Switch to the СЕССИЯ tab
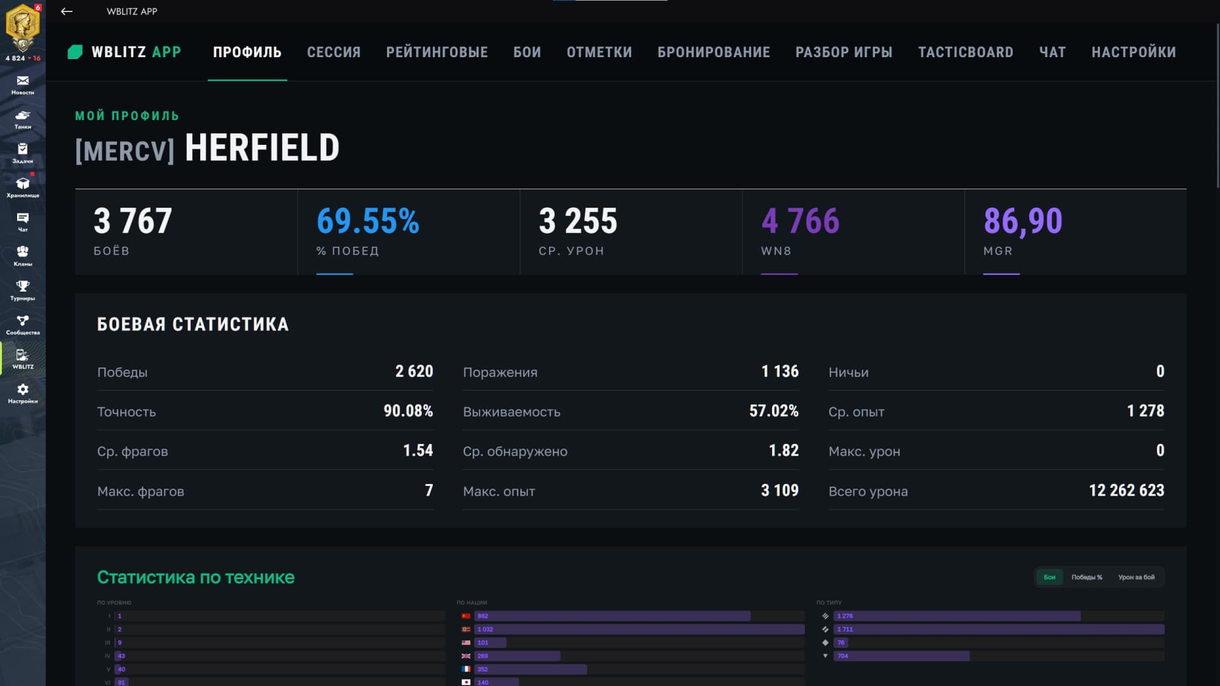The width and height of the screenshot is (1220, 686). pos(334,52)
